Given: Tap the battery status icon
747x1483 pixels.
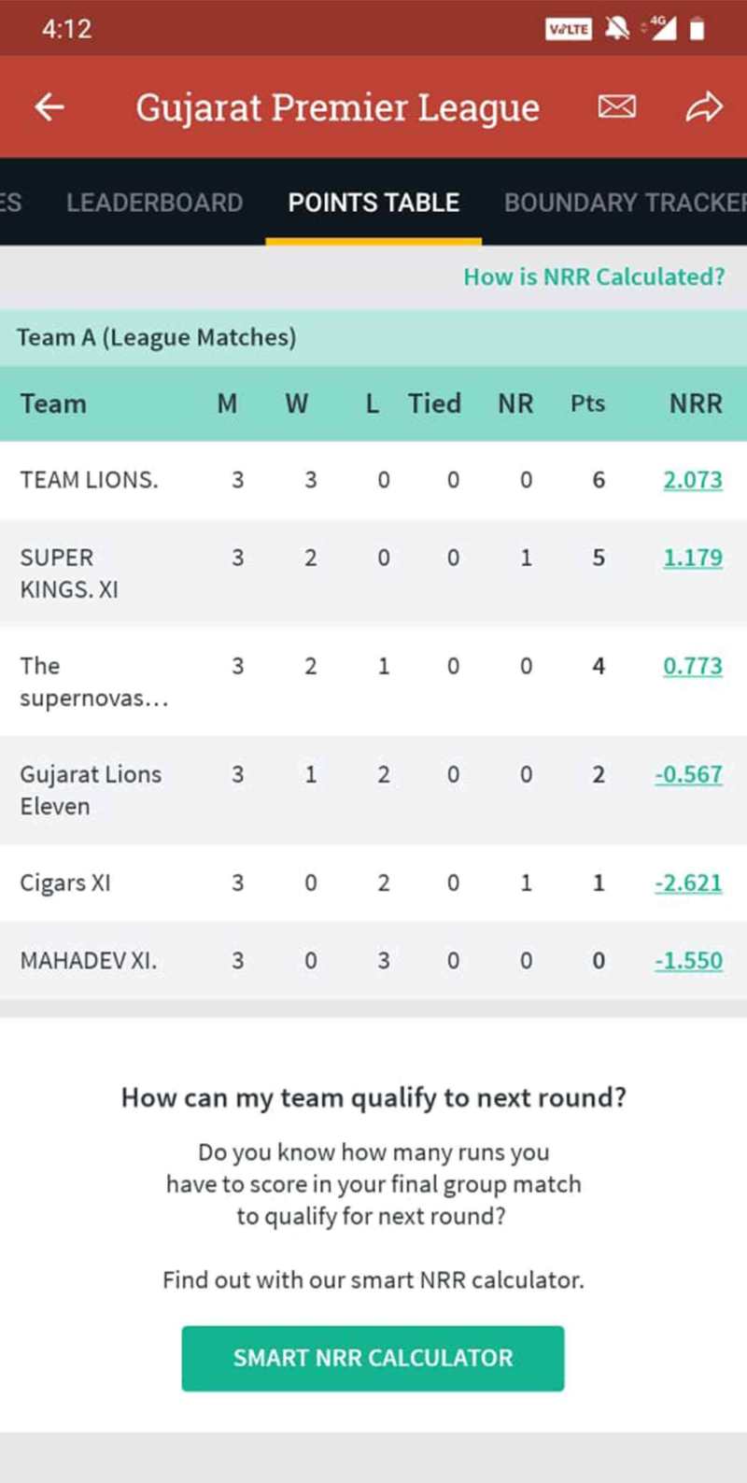Looking at the screenshot, I should click(697, 29).
